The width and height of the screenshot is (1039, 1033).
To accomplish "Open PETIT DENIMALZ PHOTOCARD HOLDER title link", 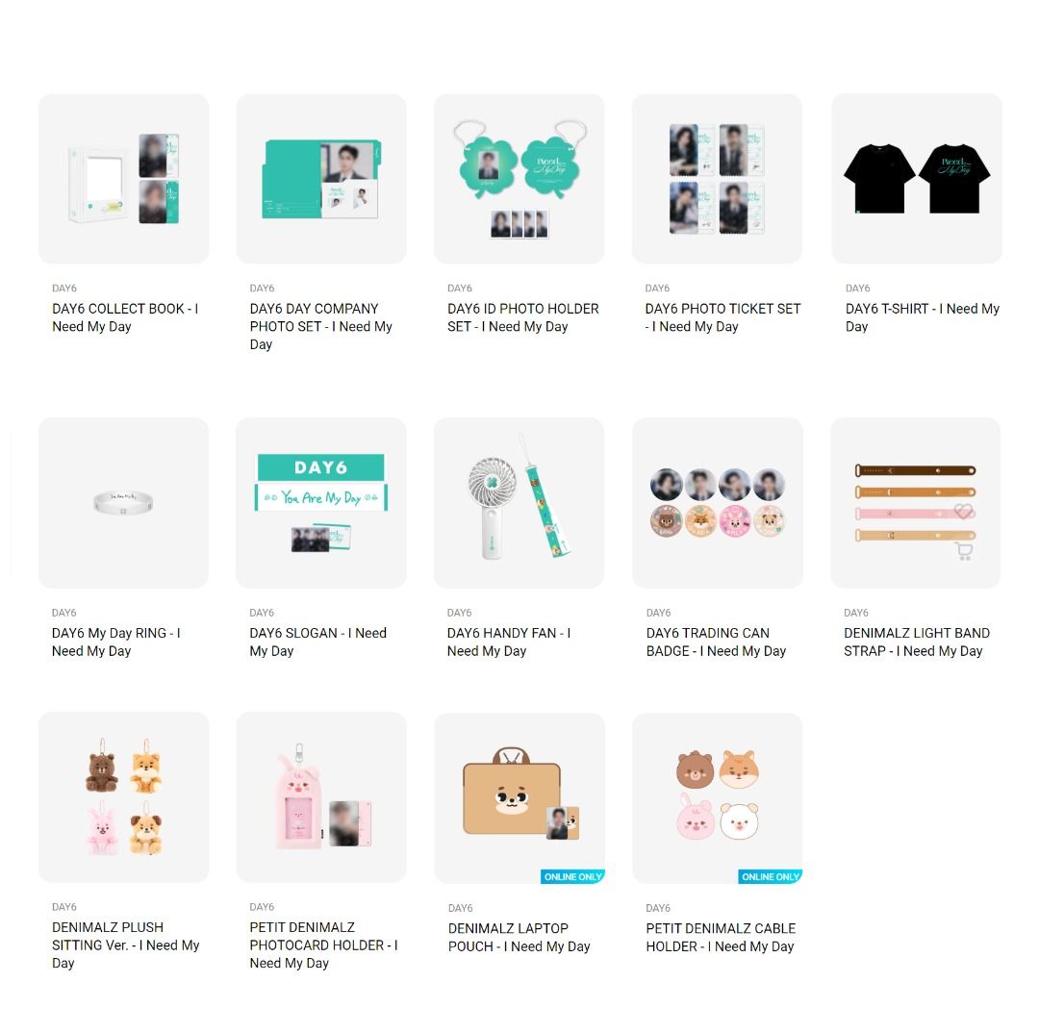I will tap(323, 945).
